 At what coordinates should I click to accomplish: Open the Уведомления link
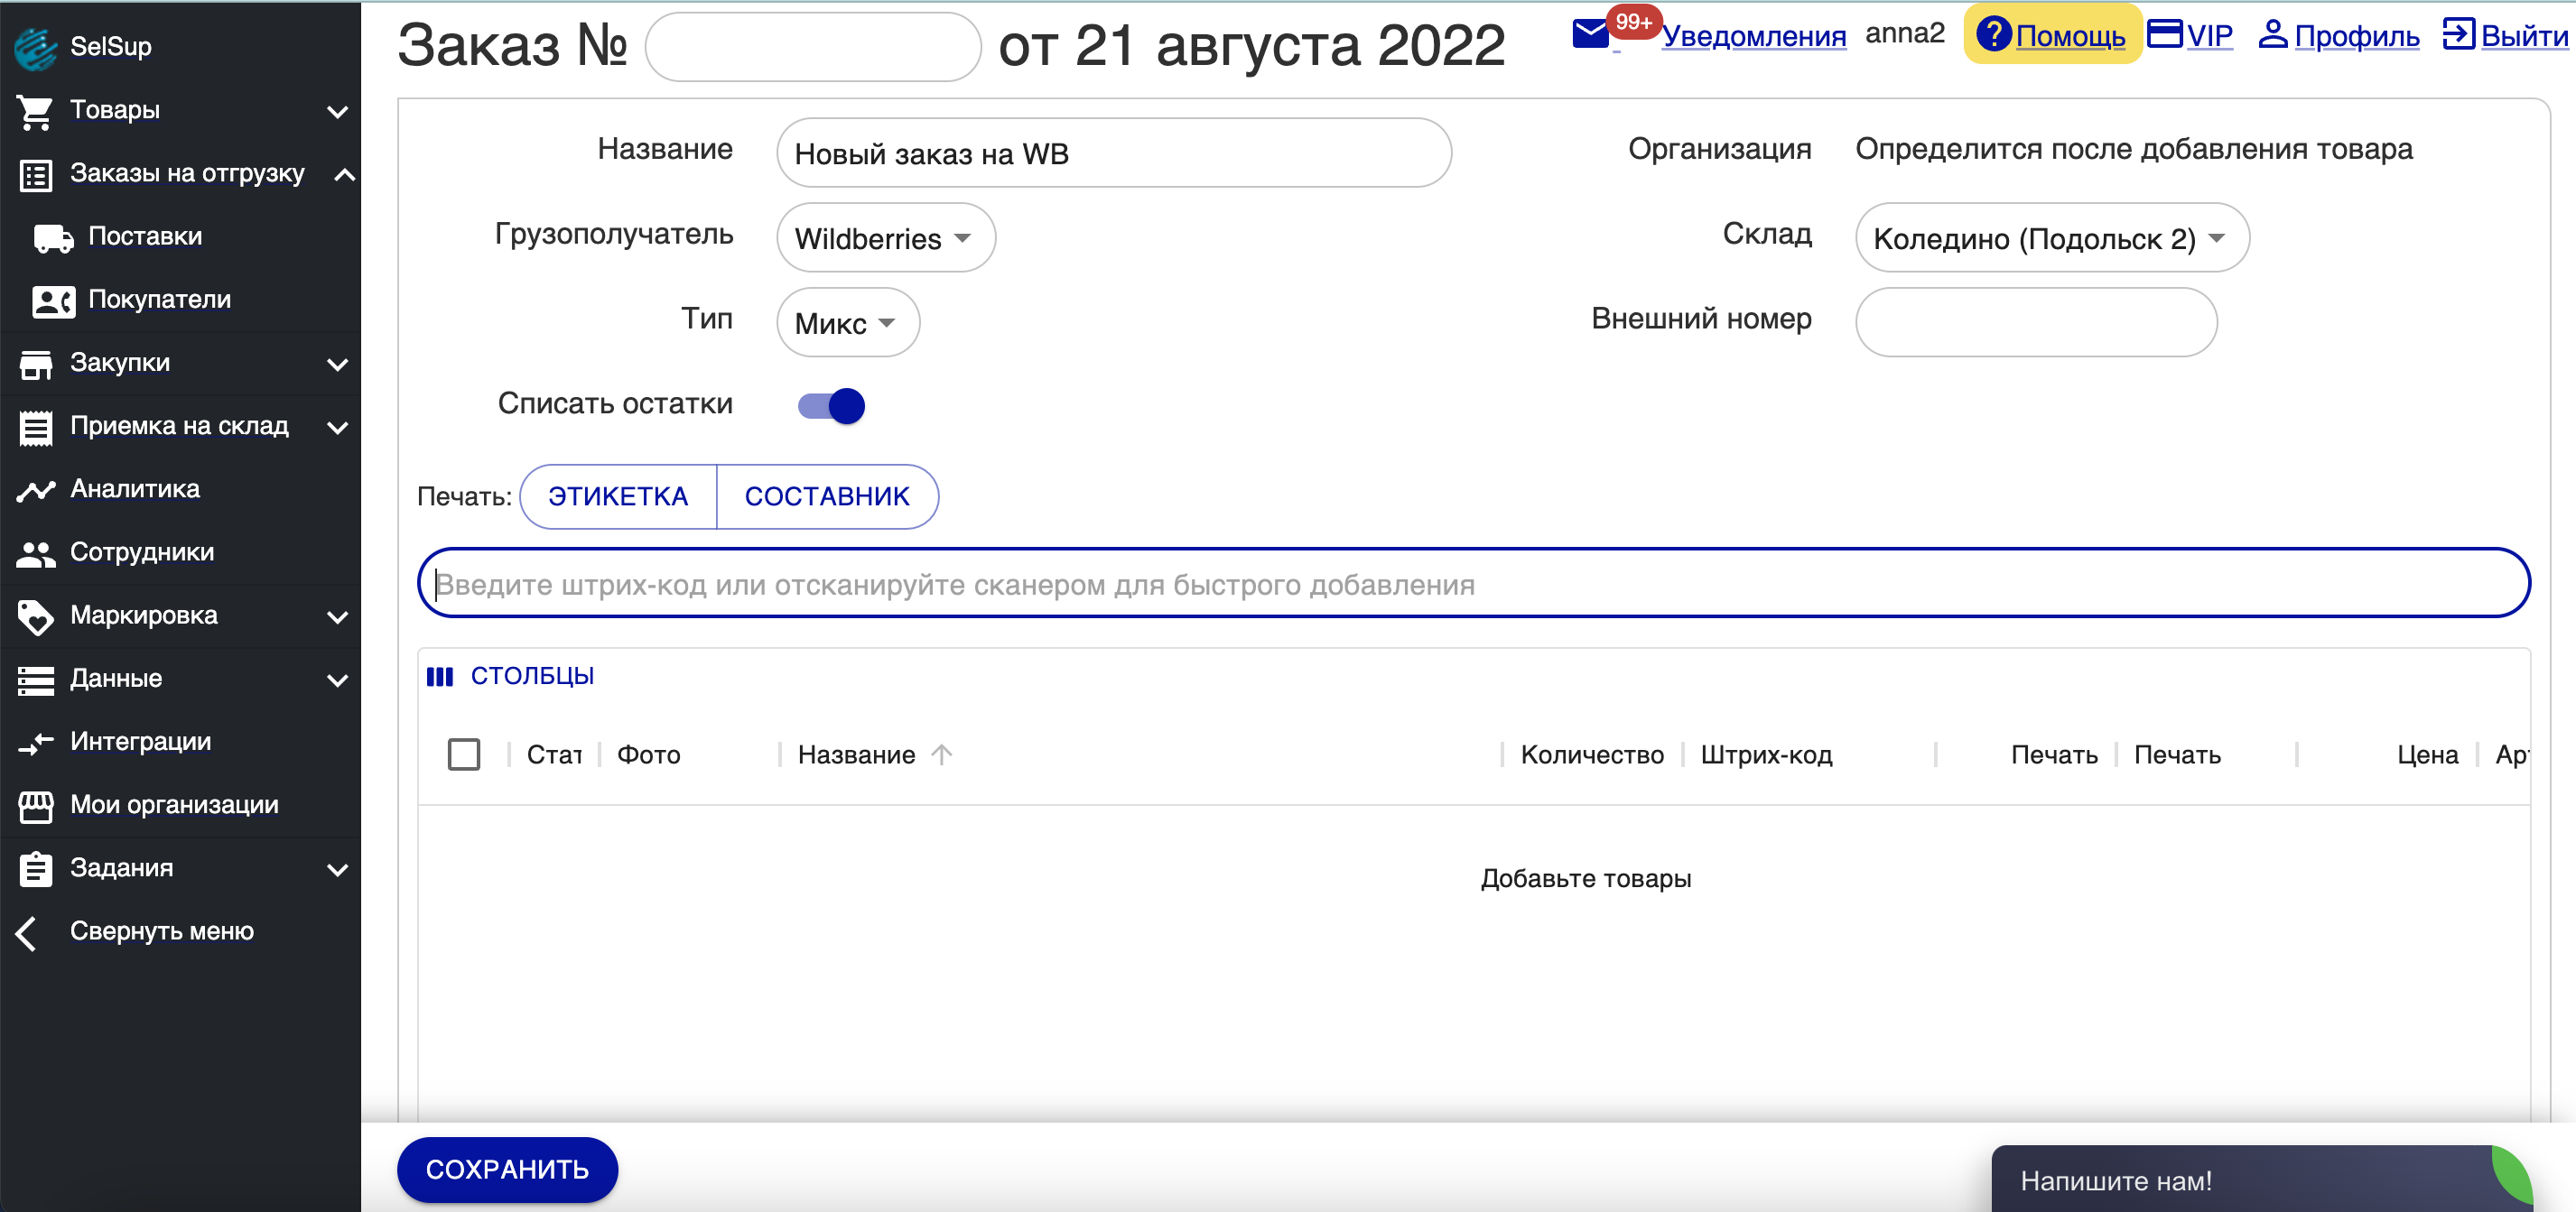click(x=1753, y=35)
